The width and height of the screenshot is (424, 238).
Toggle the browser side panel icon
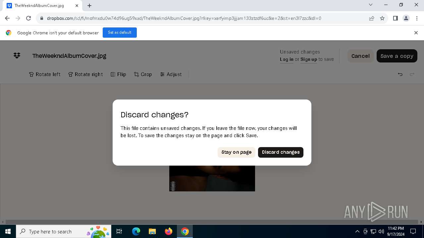pyautogui.click(x=395, y=18)
